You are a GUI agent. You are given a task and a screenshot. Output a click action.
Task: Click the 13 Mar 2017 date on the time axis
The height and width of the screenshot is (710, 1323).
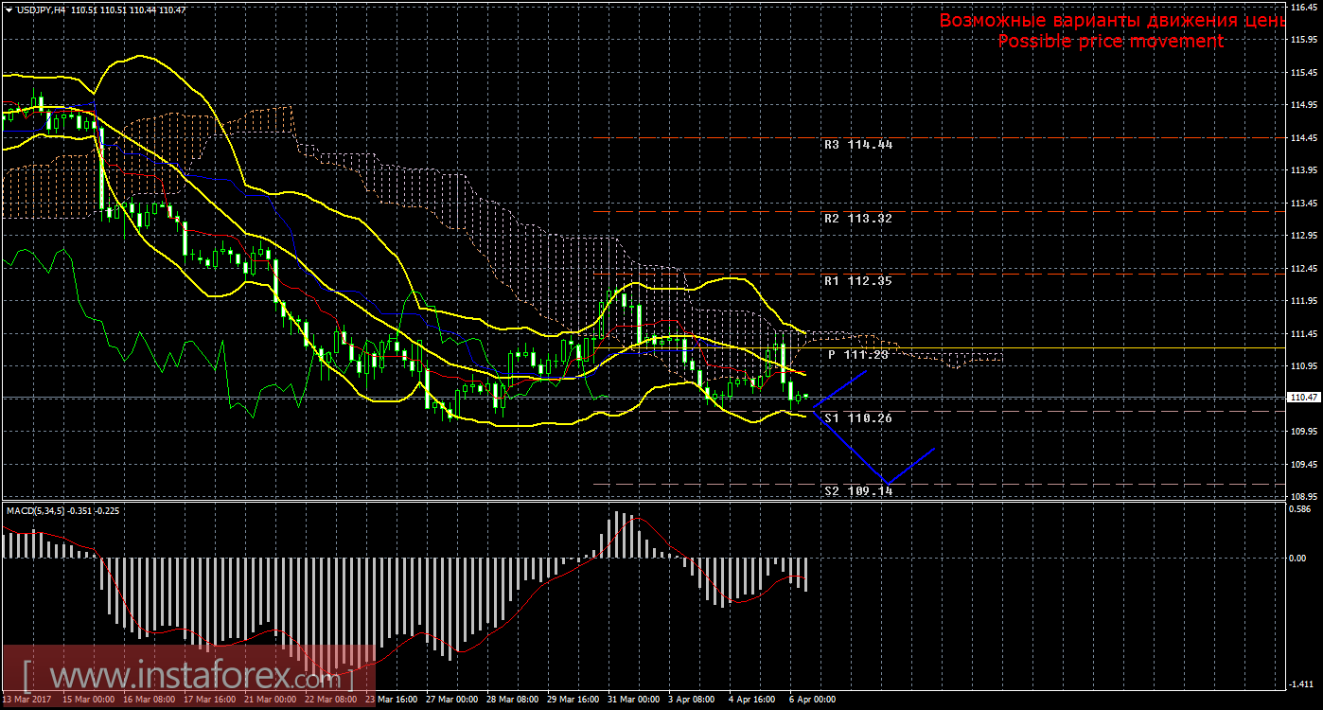coord(26,701)
